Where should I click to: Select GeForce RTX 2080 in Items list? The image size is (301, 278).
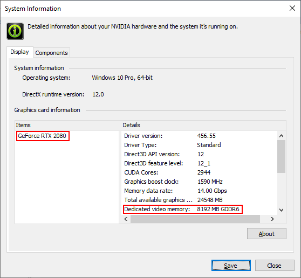click(x=42, y=136)
